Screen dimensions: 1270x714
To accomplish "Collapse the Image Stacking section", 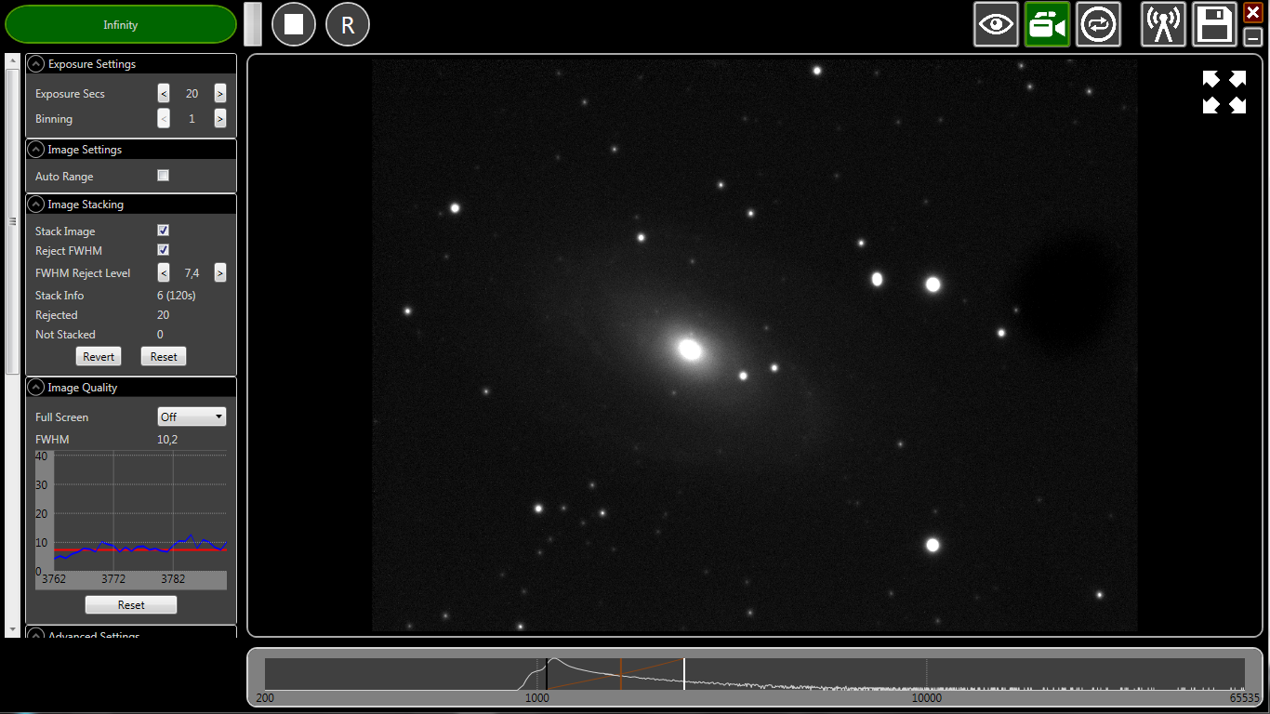I will click(36, 205).
